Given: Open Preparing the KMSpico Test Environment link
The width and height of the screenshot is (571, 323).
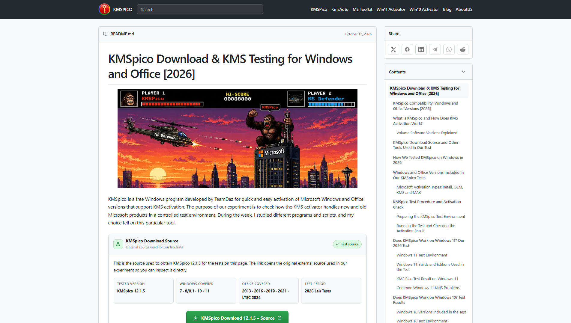Looking at the screenshot, I should pos(431,216).
